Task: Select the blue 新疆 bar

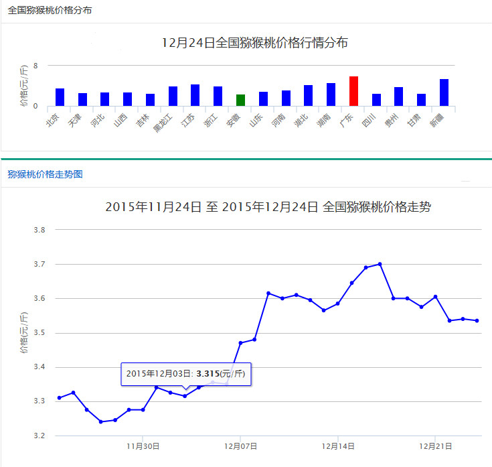Action: 444,92
